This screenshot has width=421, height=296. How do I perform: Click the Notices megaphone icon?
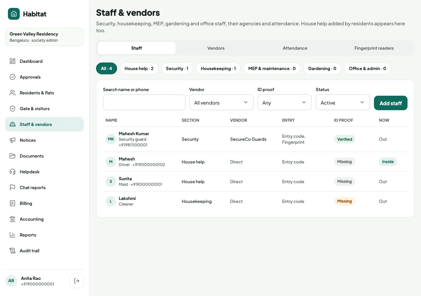(12, 140)
